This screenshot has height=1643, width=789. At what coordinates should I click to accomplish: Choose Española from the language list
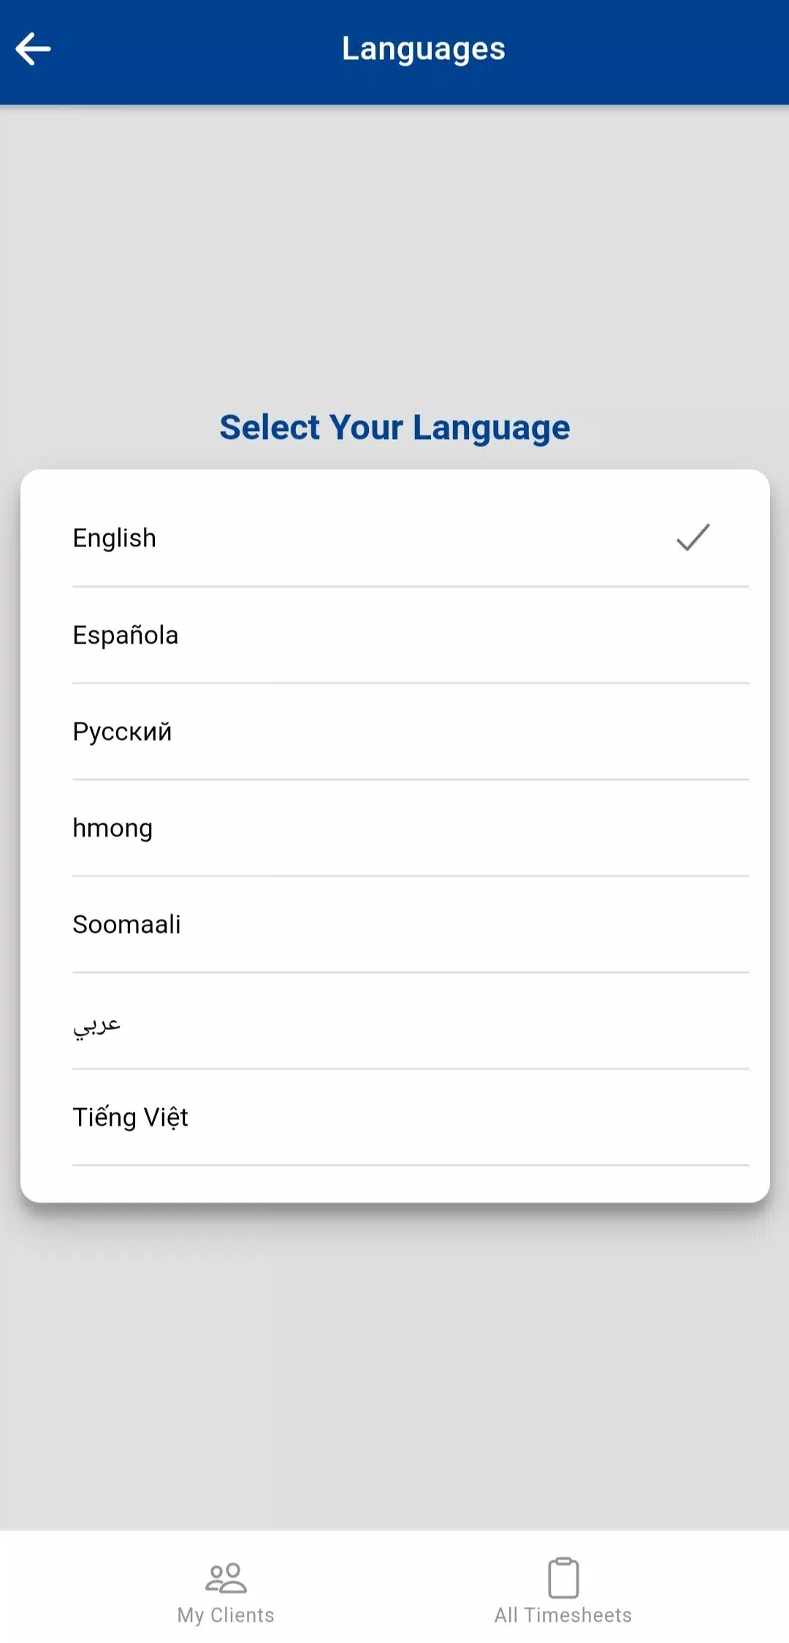pos(411,635)
